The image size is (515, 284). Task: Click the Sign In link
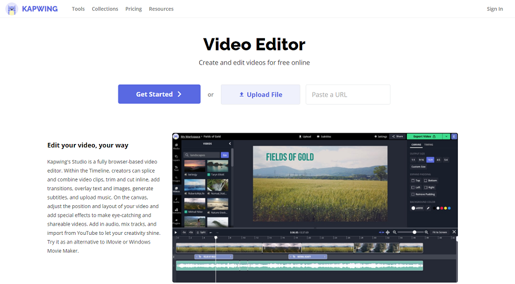click(x=494, y=9)
